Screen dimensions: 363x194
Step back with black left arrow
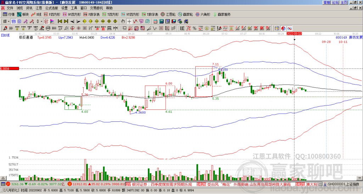72,22
